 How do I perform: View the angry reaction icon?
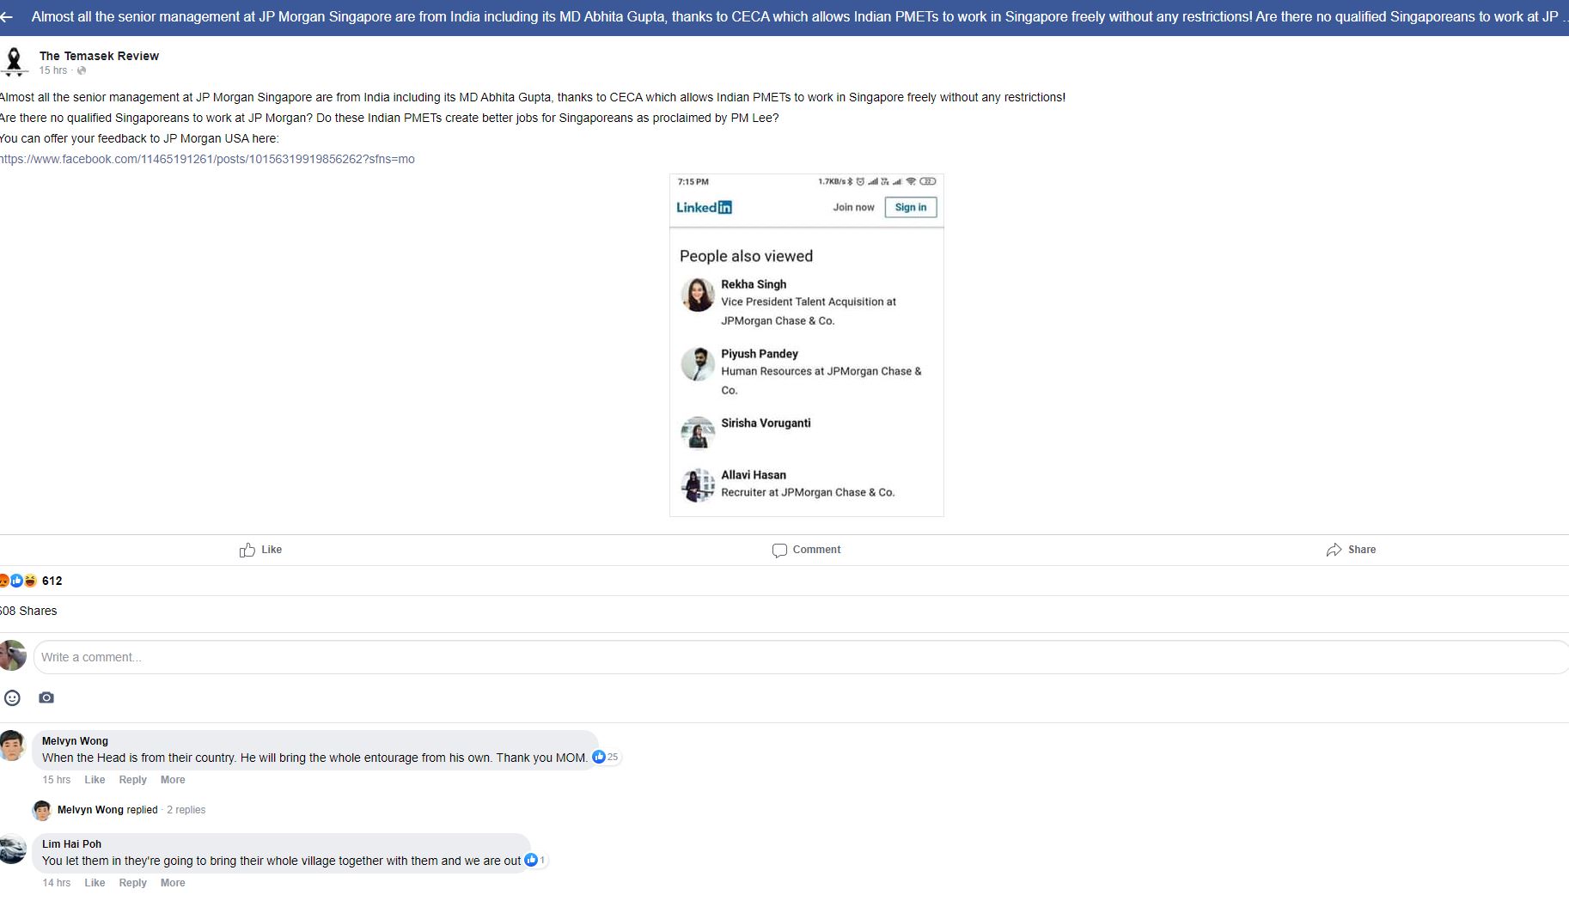point(3,581)
